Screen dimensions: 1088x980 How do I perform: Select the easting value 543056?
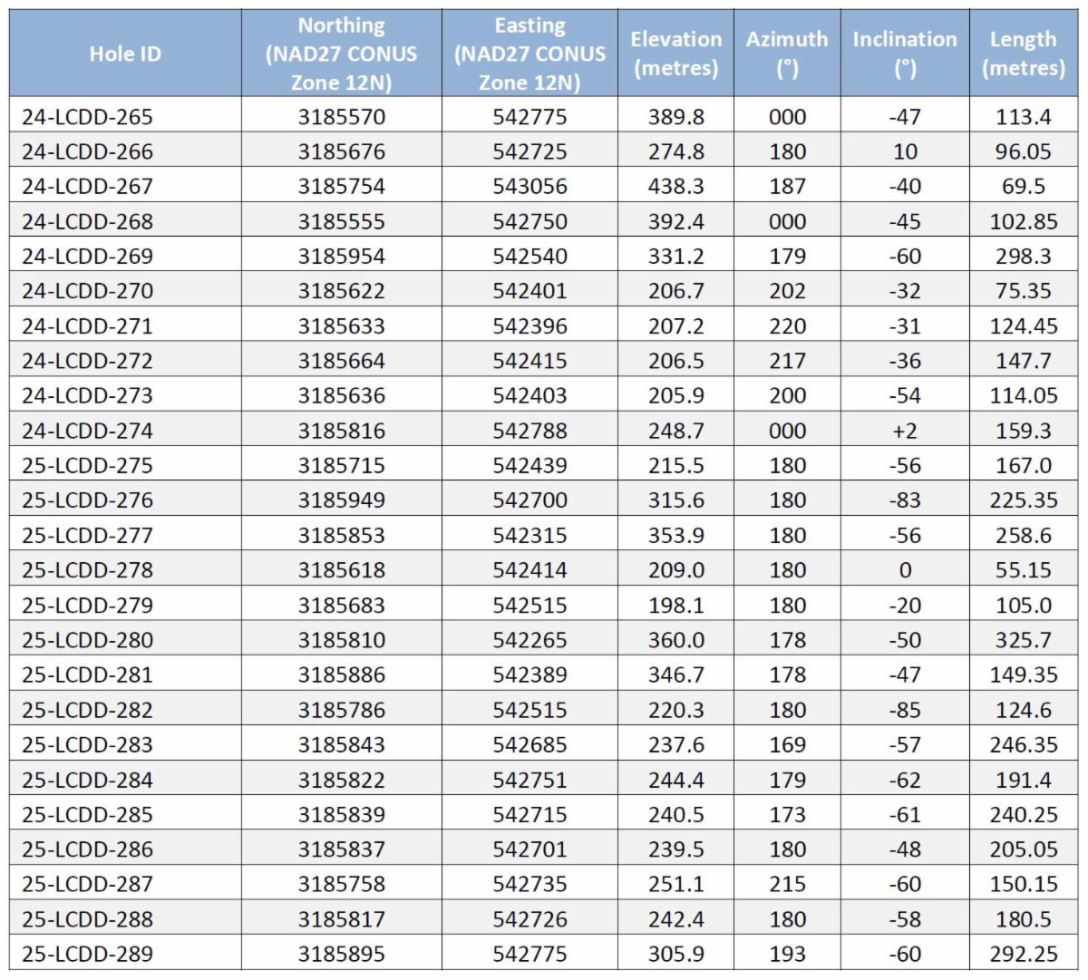(529, 187)
